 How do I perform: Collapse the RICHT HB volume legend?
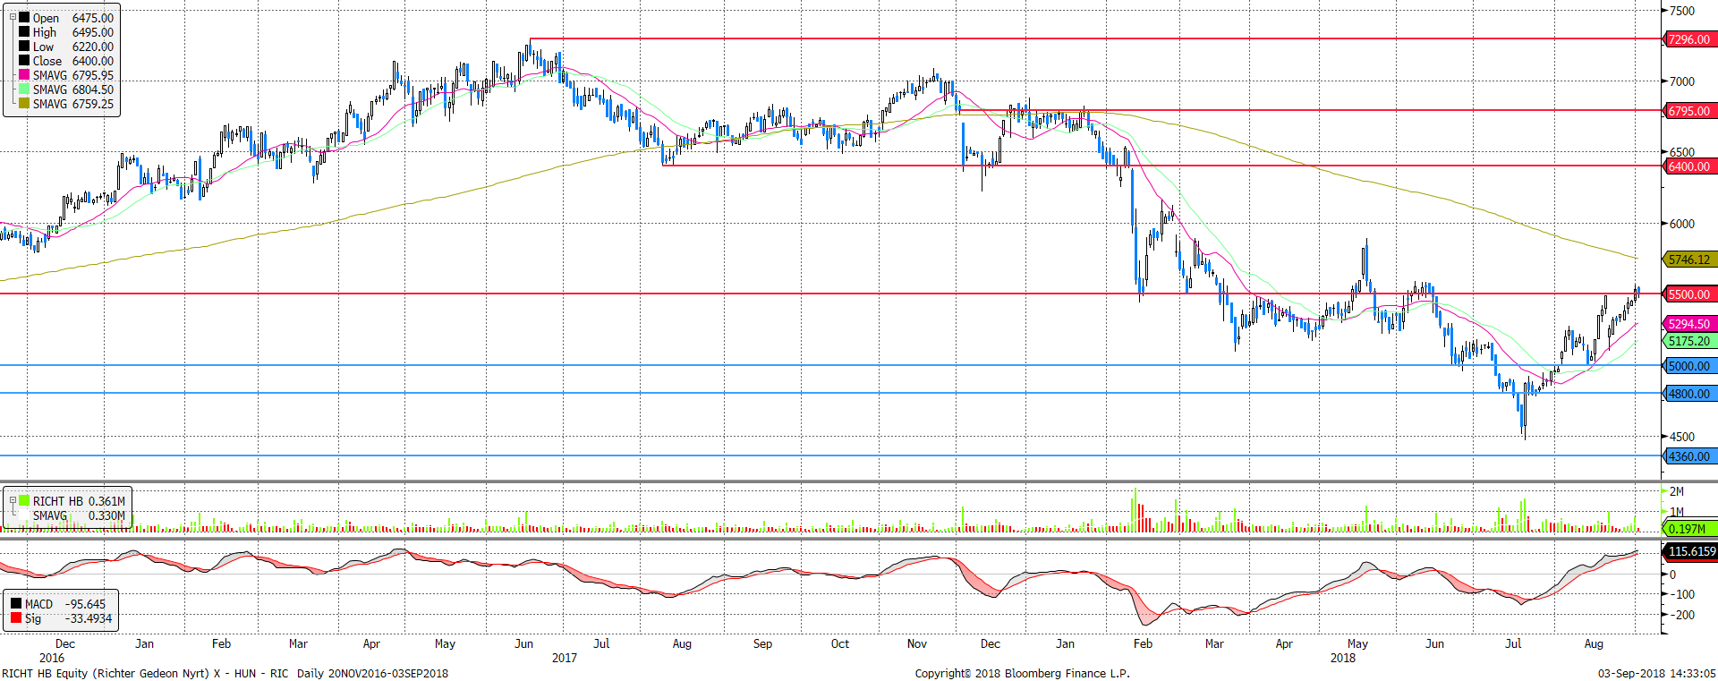[13, 501]
